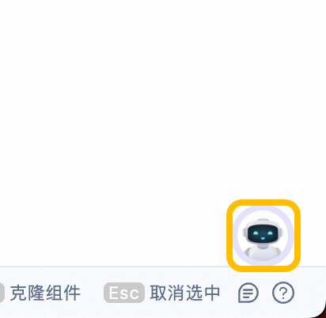Click the 取消选中 text beside Esc
The image size is (326, 318).
click(x=185, y=293)
